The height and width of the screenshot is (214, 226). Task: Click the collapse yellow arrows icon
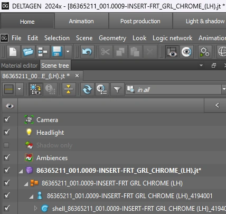point(69,89)
